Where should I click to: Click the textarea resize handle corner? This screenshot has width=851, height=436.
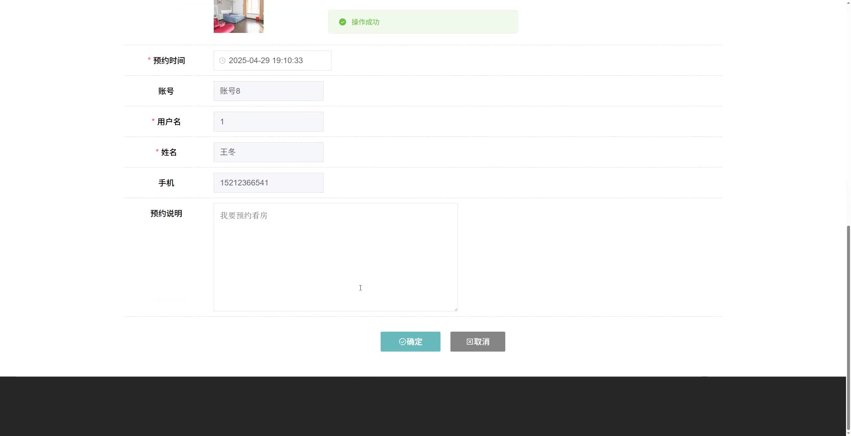[x=455, y=309]
